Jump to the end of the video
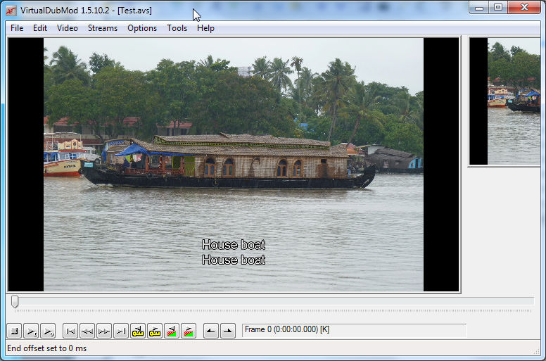Screen dimensions: 546x361 121,331
